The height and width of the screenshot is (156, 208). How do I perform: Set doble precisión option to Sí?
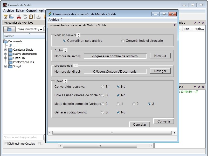pos(103,95)
